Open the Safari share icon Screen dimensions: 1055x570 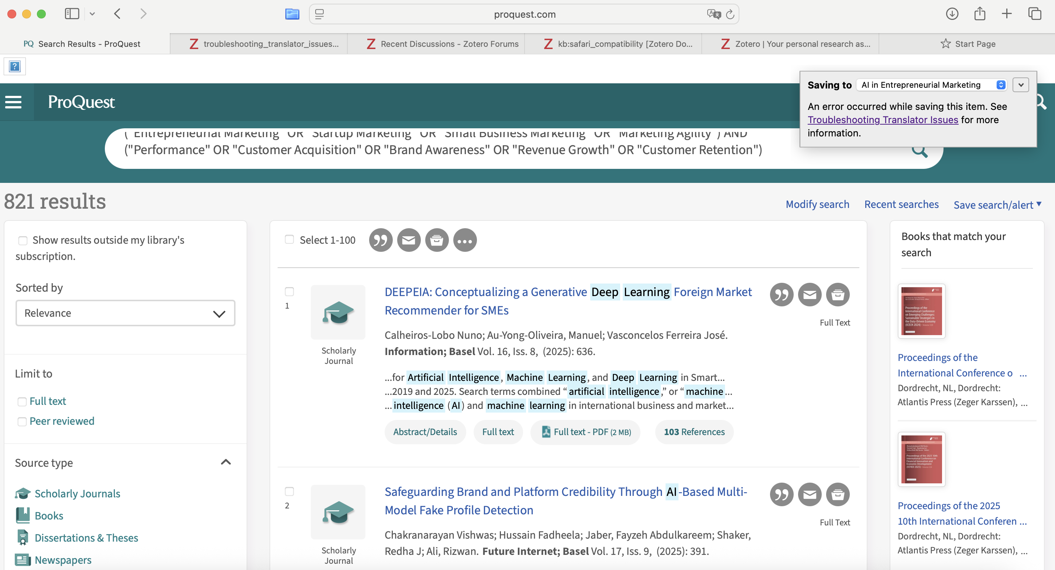pyautogui.click(x=979, y=14)
